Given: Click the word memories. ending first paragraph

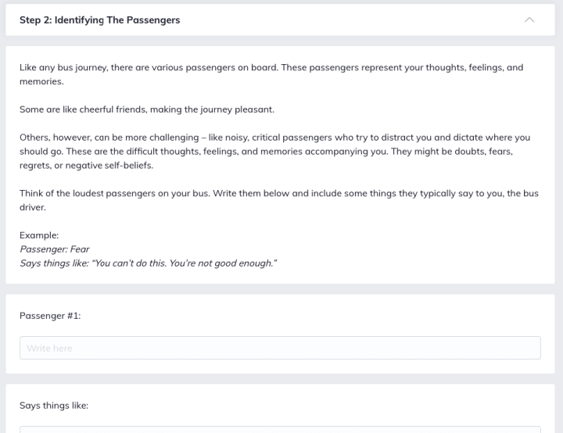Looking at the screenshot, I should pos(41,81).
